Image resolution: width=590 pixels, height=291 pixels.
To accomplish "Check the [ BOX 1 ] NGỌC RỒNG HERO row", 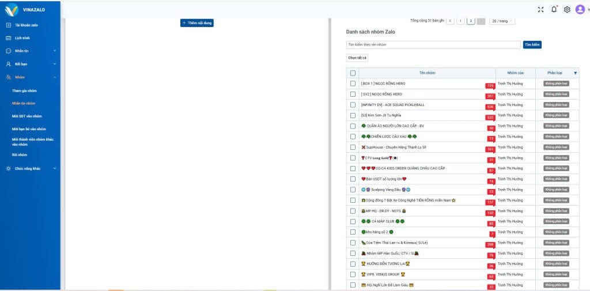I will (353, 84).
